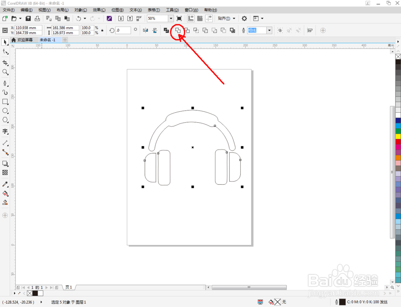The image size is (401, 307).
Task: Intersect the selected objects
Action: (x=196, y=30)
